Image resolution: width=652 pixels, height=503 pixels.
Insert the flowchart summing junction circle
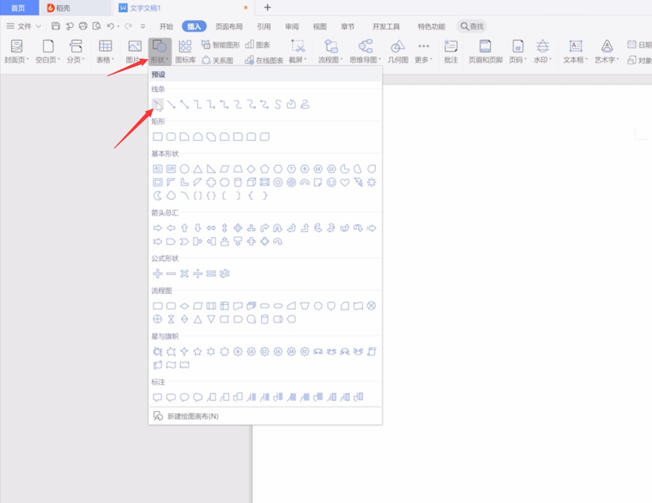371,306
